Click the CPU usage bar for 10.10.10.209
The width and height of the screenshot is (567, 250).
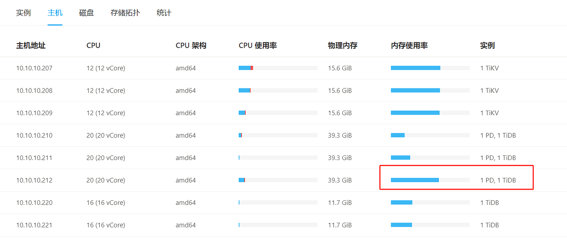278,113
